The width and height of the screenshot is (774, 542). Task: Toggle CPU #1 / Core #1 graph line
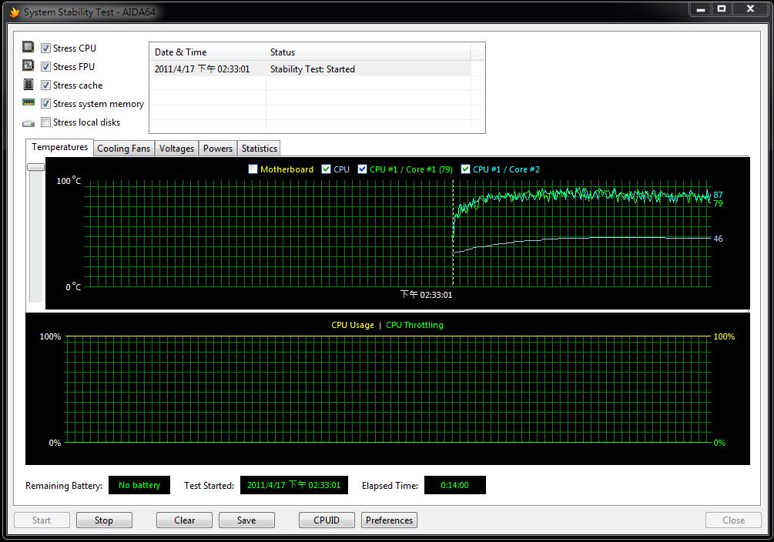coord(362,169)
